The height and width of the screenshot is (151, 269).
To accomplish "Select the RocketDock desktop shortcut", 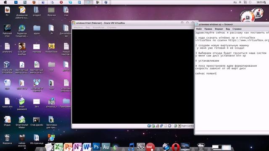I will 51,48.
